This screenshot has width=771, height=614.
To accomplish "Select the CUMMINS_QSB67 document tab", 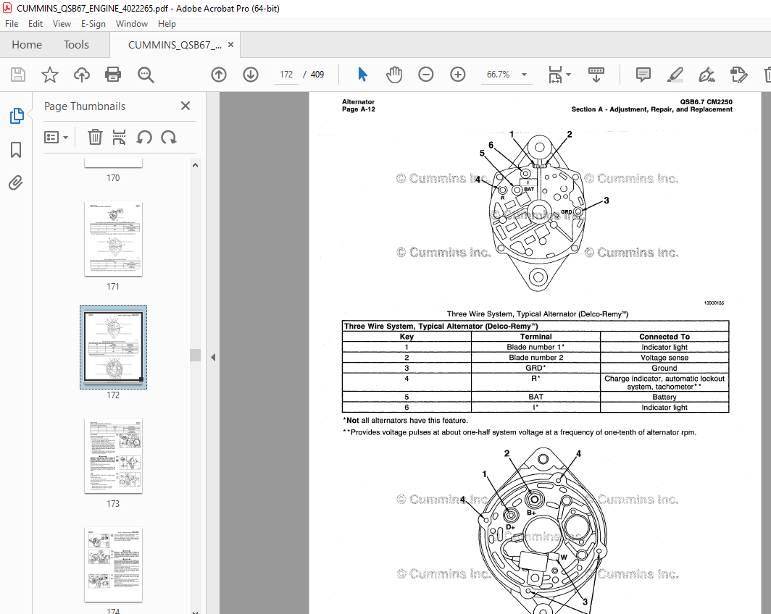I will click(x=175, y=45).
